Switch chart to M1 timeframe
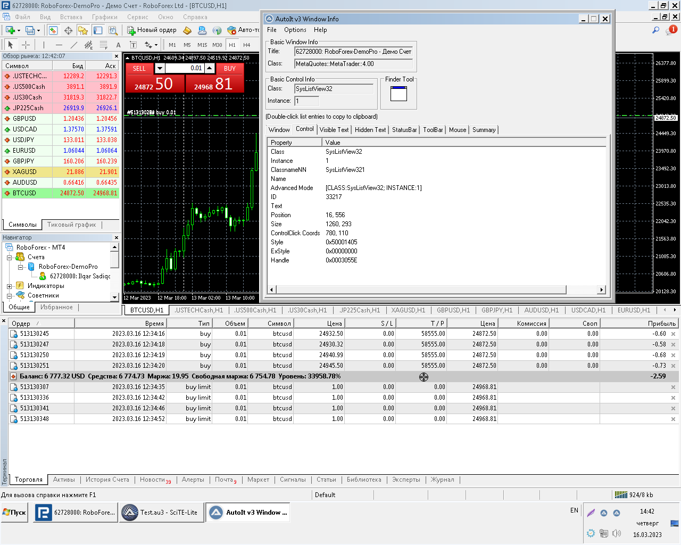The height and width of the screenshot is (545, 681). 172,45
